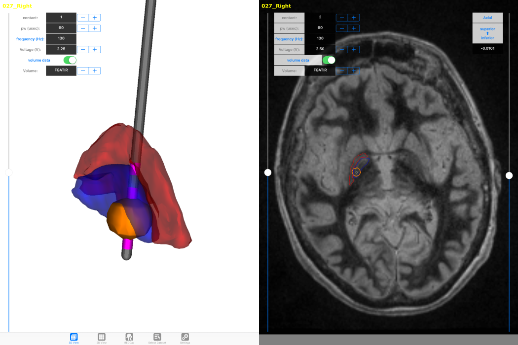Image resolution: width=518 pixels, height=345 pixels.
Task: Decrease frequency with minus icon in right panel
Action: [341, 39]
